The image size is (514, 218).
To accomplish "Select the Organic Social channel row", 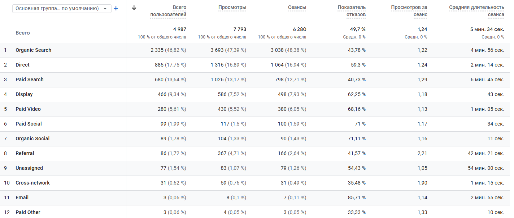I will point(32,139).
